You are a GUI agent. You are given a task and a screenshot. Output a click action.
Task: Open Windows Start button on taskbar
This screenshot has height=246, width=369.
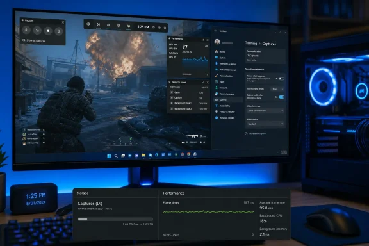pos(109,156)
